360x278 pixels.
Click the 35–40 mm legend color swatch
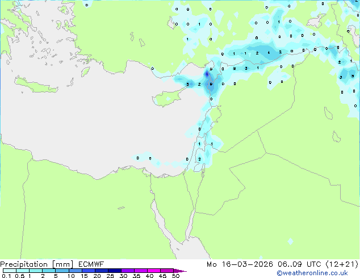141,271
